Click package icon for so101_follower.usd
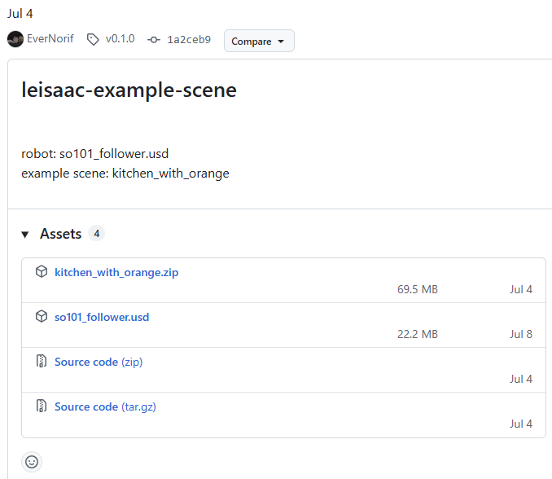The image size is (552, 479). coord(42,317)
